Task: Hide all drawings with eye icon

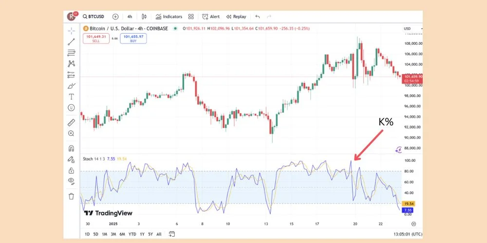Action: click(x=72, y=181)
